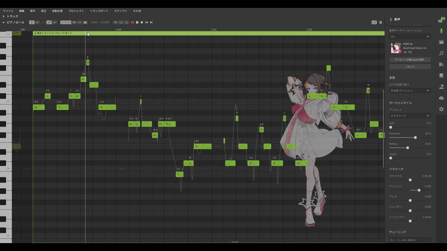Viewport: 447px width, 251px height.
Task: Toggle the pitch deviation curve display
Action: click(69, 22)
